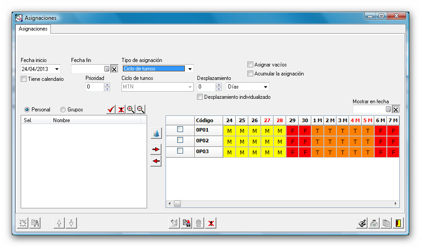Image resolution: width=421 pixels, height=247 pixels.
Task: Toggle Acumular la asignación checkbox
Action: coord(251,74)
